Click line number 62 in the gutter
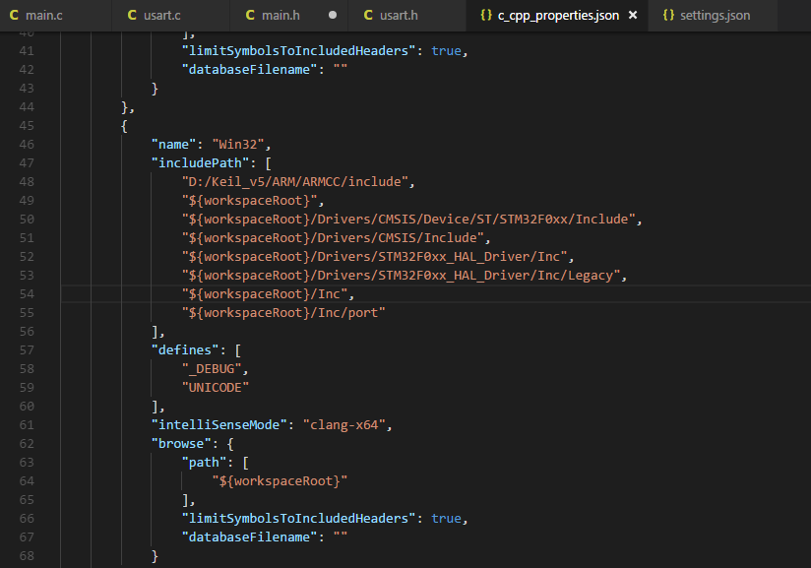Viewport: 811px width, 568px height. (x=27, y=443)
